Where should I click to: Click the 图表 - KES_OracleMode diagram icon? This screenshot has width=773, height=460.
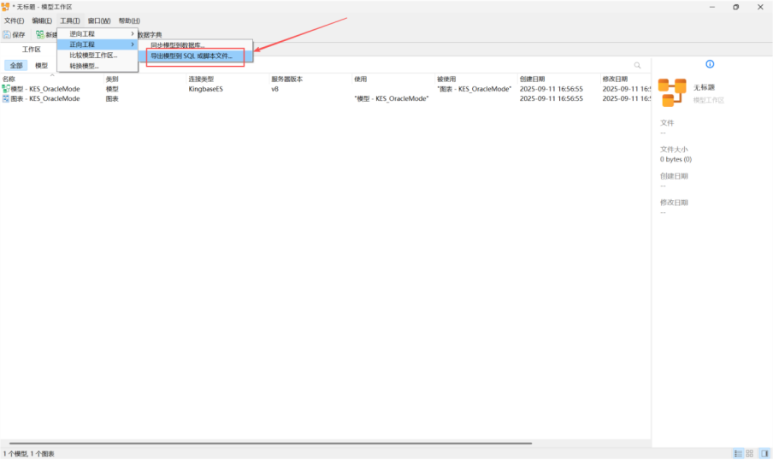[5, 98]
